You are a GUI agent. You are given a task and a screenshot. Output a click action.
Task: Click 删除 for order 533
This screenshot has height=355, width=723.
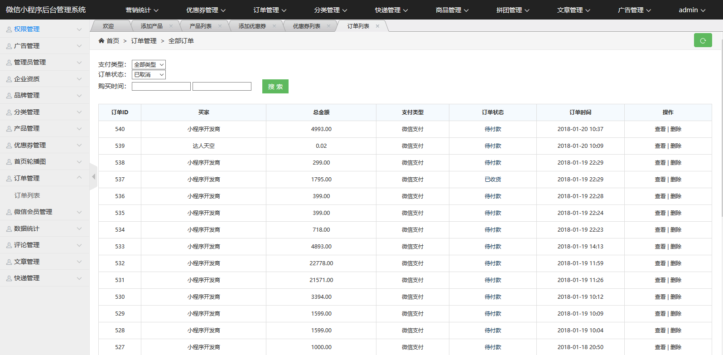pyautogui.click(x=676, y=247)
